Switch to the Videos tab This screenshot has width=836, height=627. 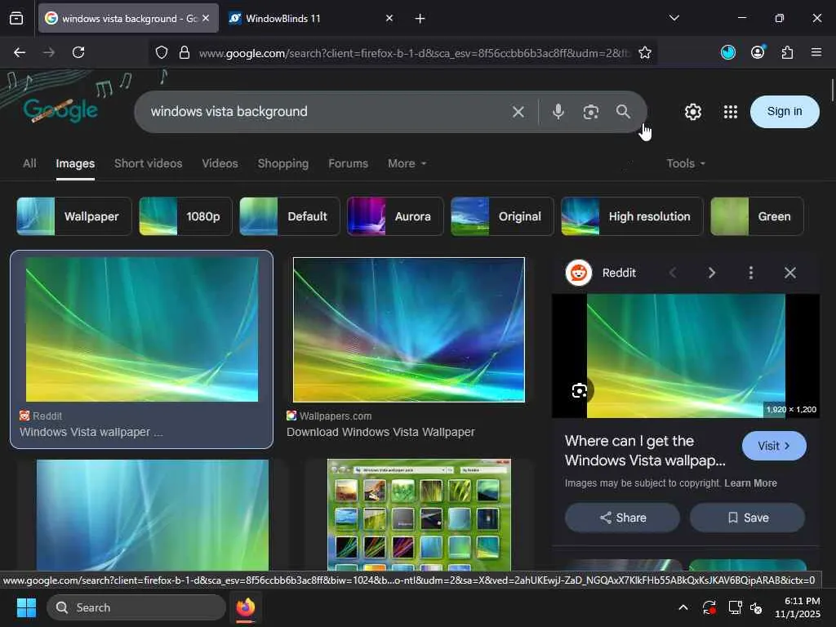220,163
